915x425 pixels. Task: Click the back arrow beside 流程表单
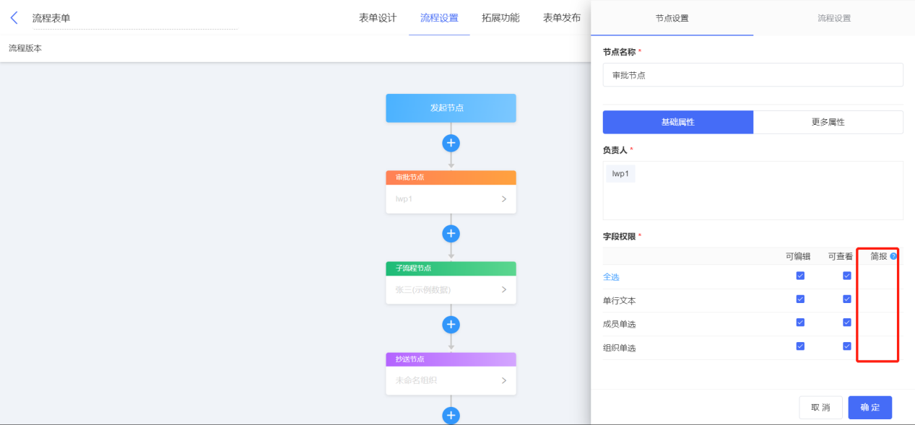tap(14, 18)
